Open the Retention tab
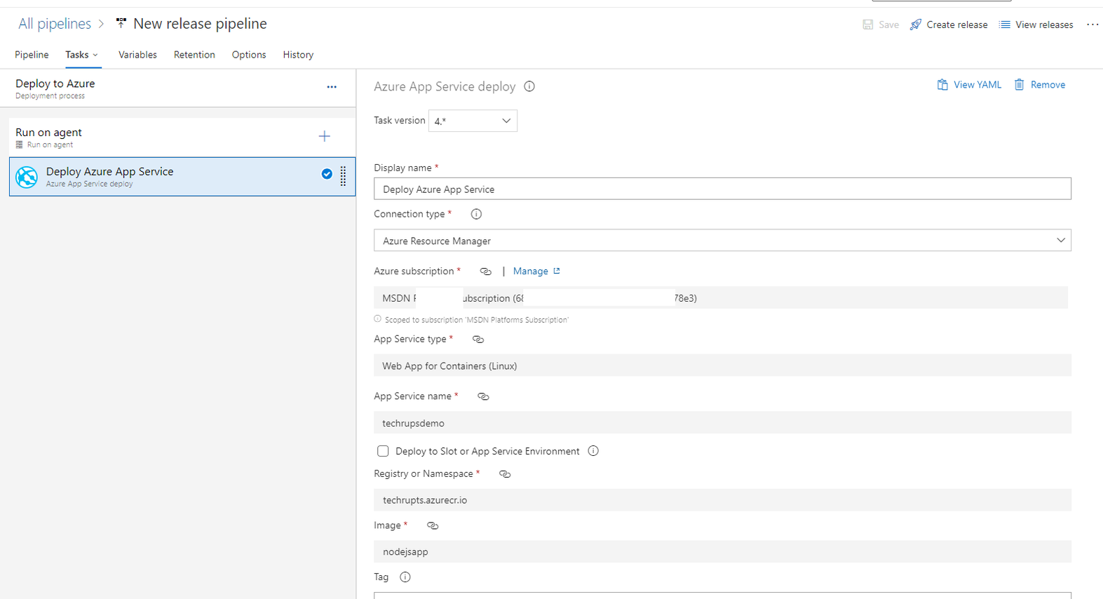The image size is (1103, 599). click(194, 55)
